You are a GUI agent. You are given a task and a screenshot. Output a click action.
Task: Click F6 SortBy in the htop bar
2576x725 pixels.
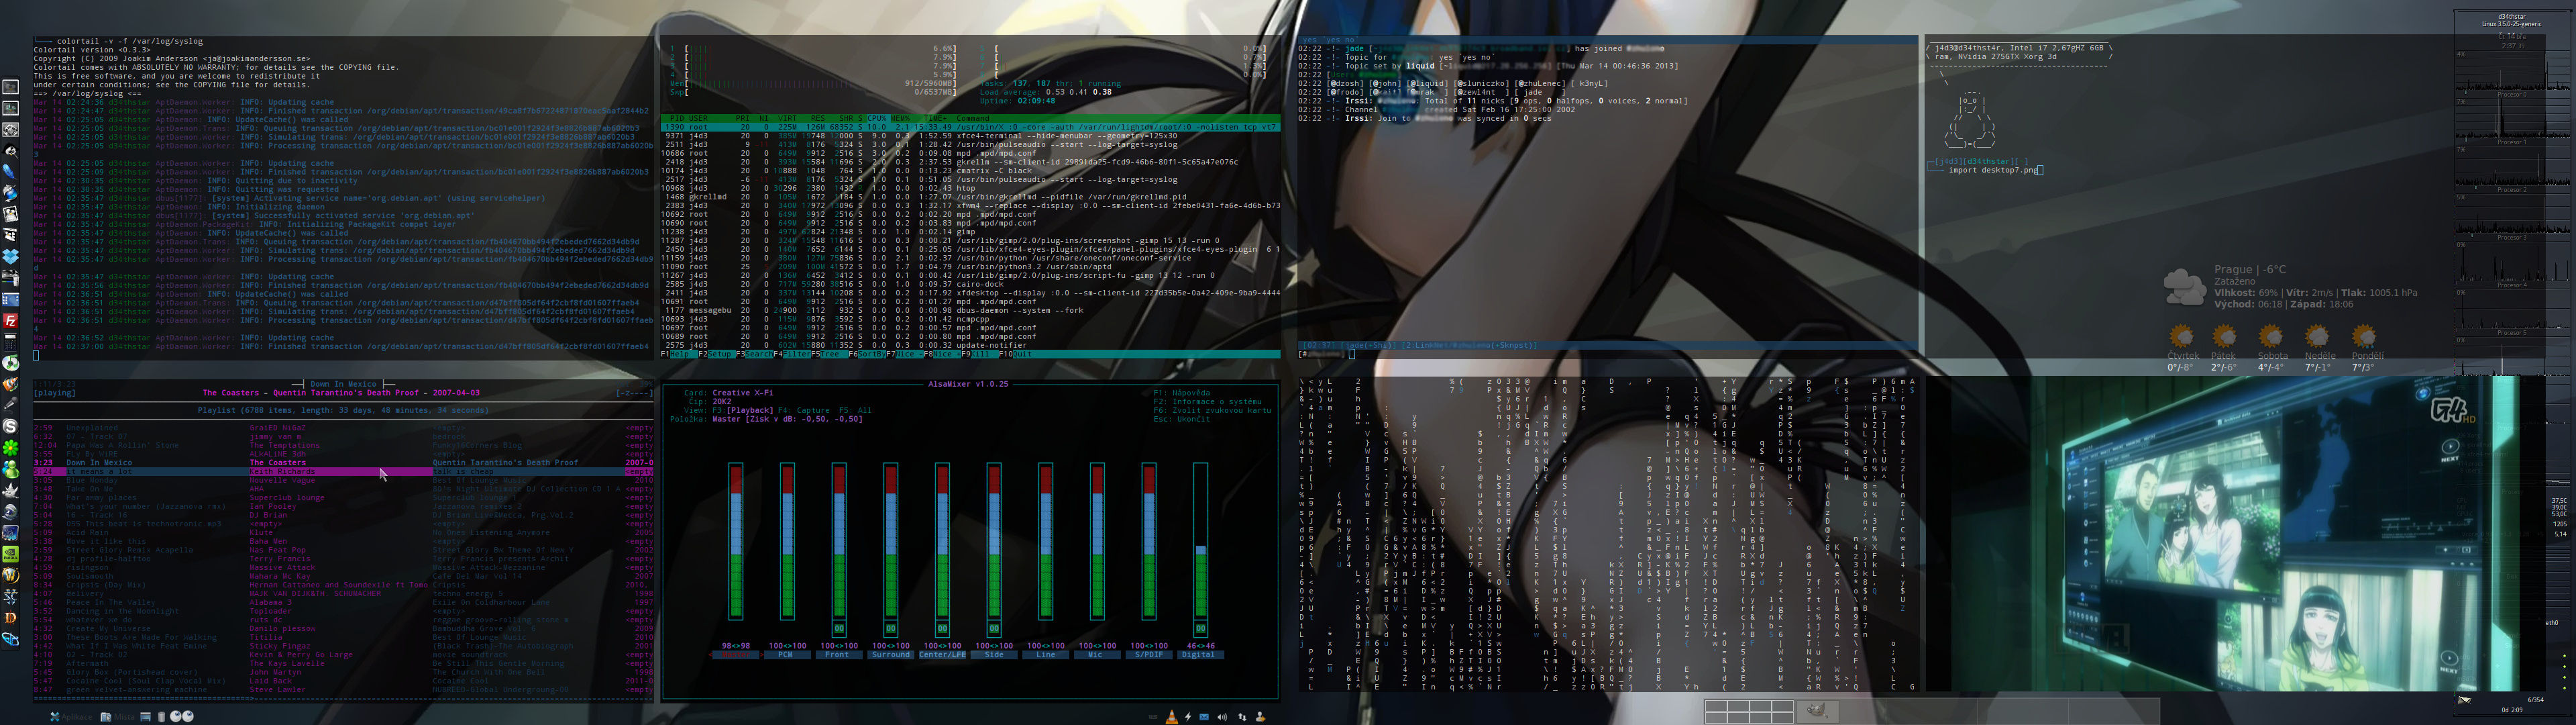pos(870,354)
